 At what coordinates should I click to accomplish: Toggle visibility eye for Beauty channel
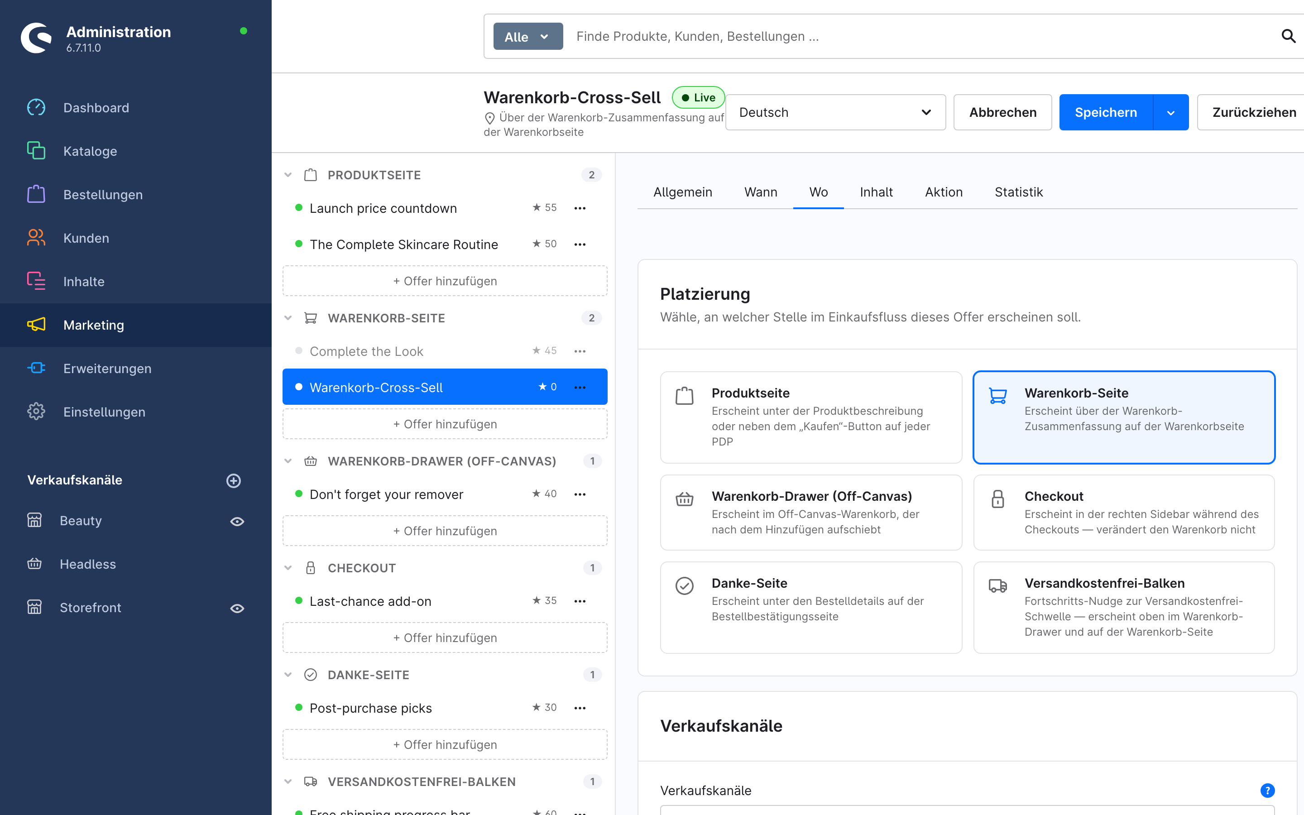(x=237, y=521)
